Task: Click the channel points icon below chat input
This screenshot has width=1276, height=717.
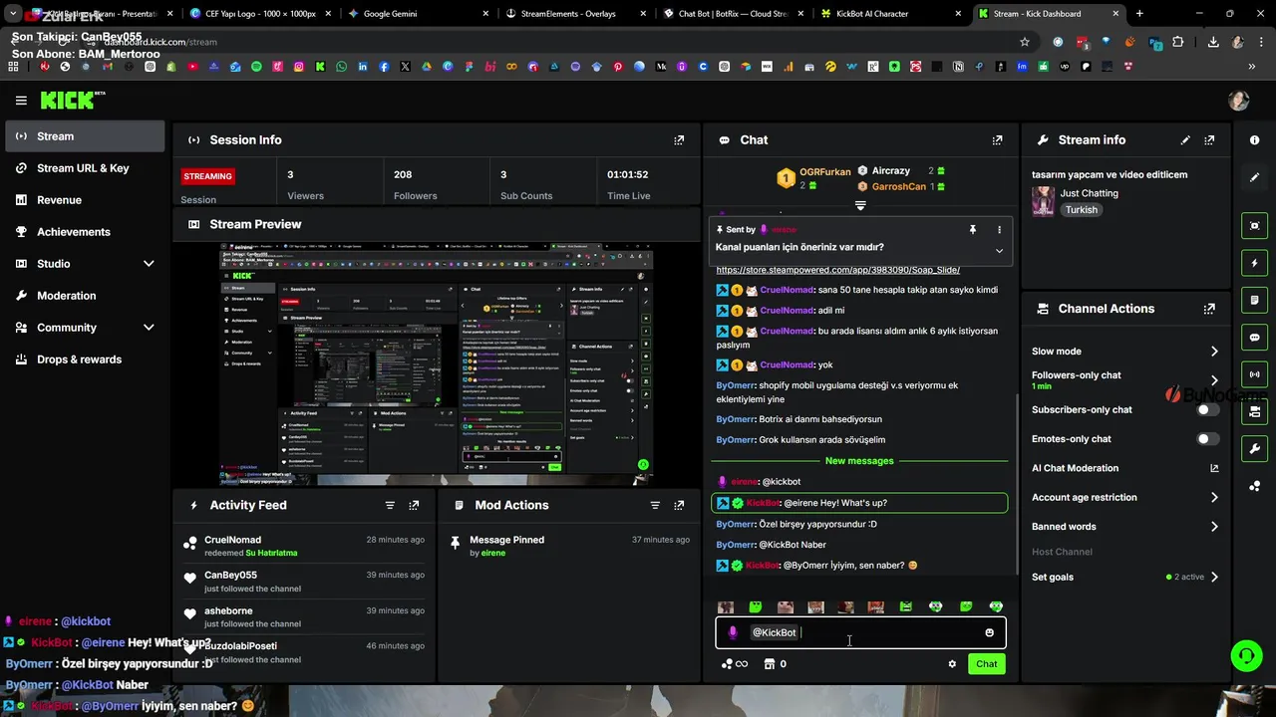Action: [734, 664]
